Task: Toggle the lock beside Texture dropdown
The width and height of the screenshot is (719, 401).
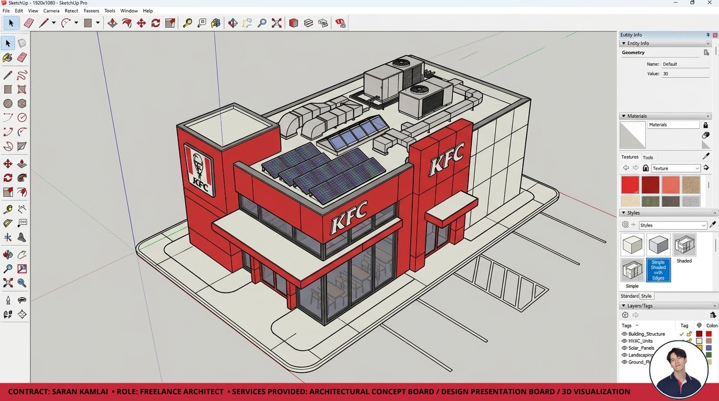Action: pos(646,168)
